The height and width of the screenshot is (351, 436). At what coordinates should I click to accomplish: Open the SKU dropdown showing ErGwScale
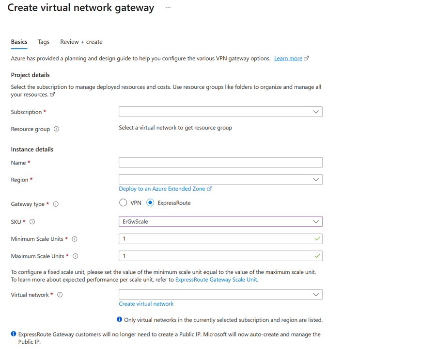pyautogui.click(x=220, y=221)
